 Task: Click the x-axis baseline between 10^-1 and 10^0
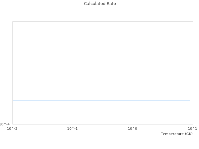click(103, 124)
